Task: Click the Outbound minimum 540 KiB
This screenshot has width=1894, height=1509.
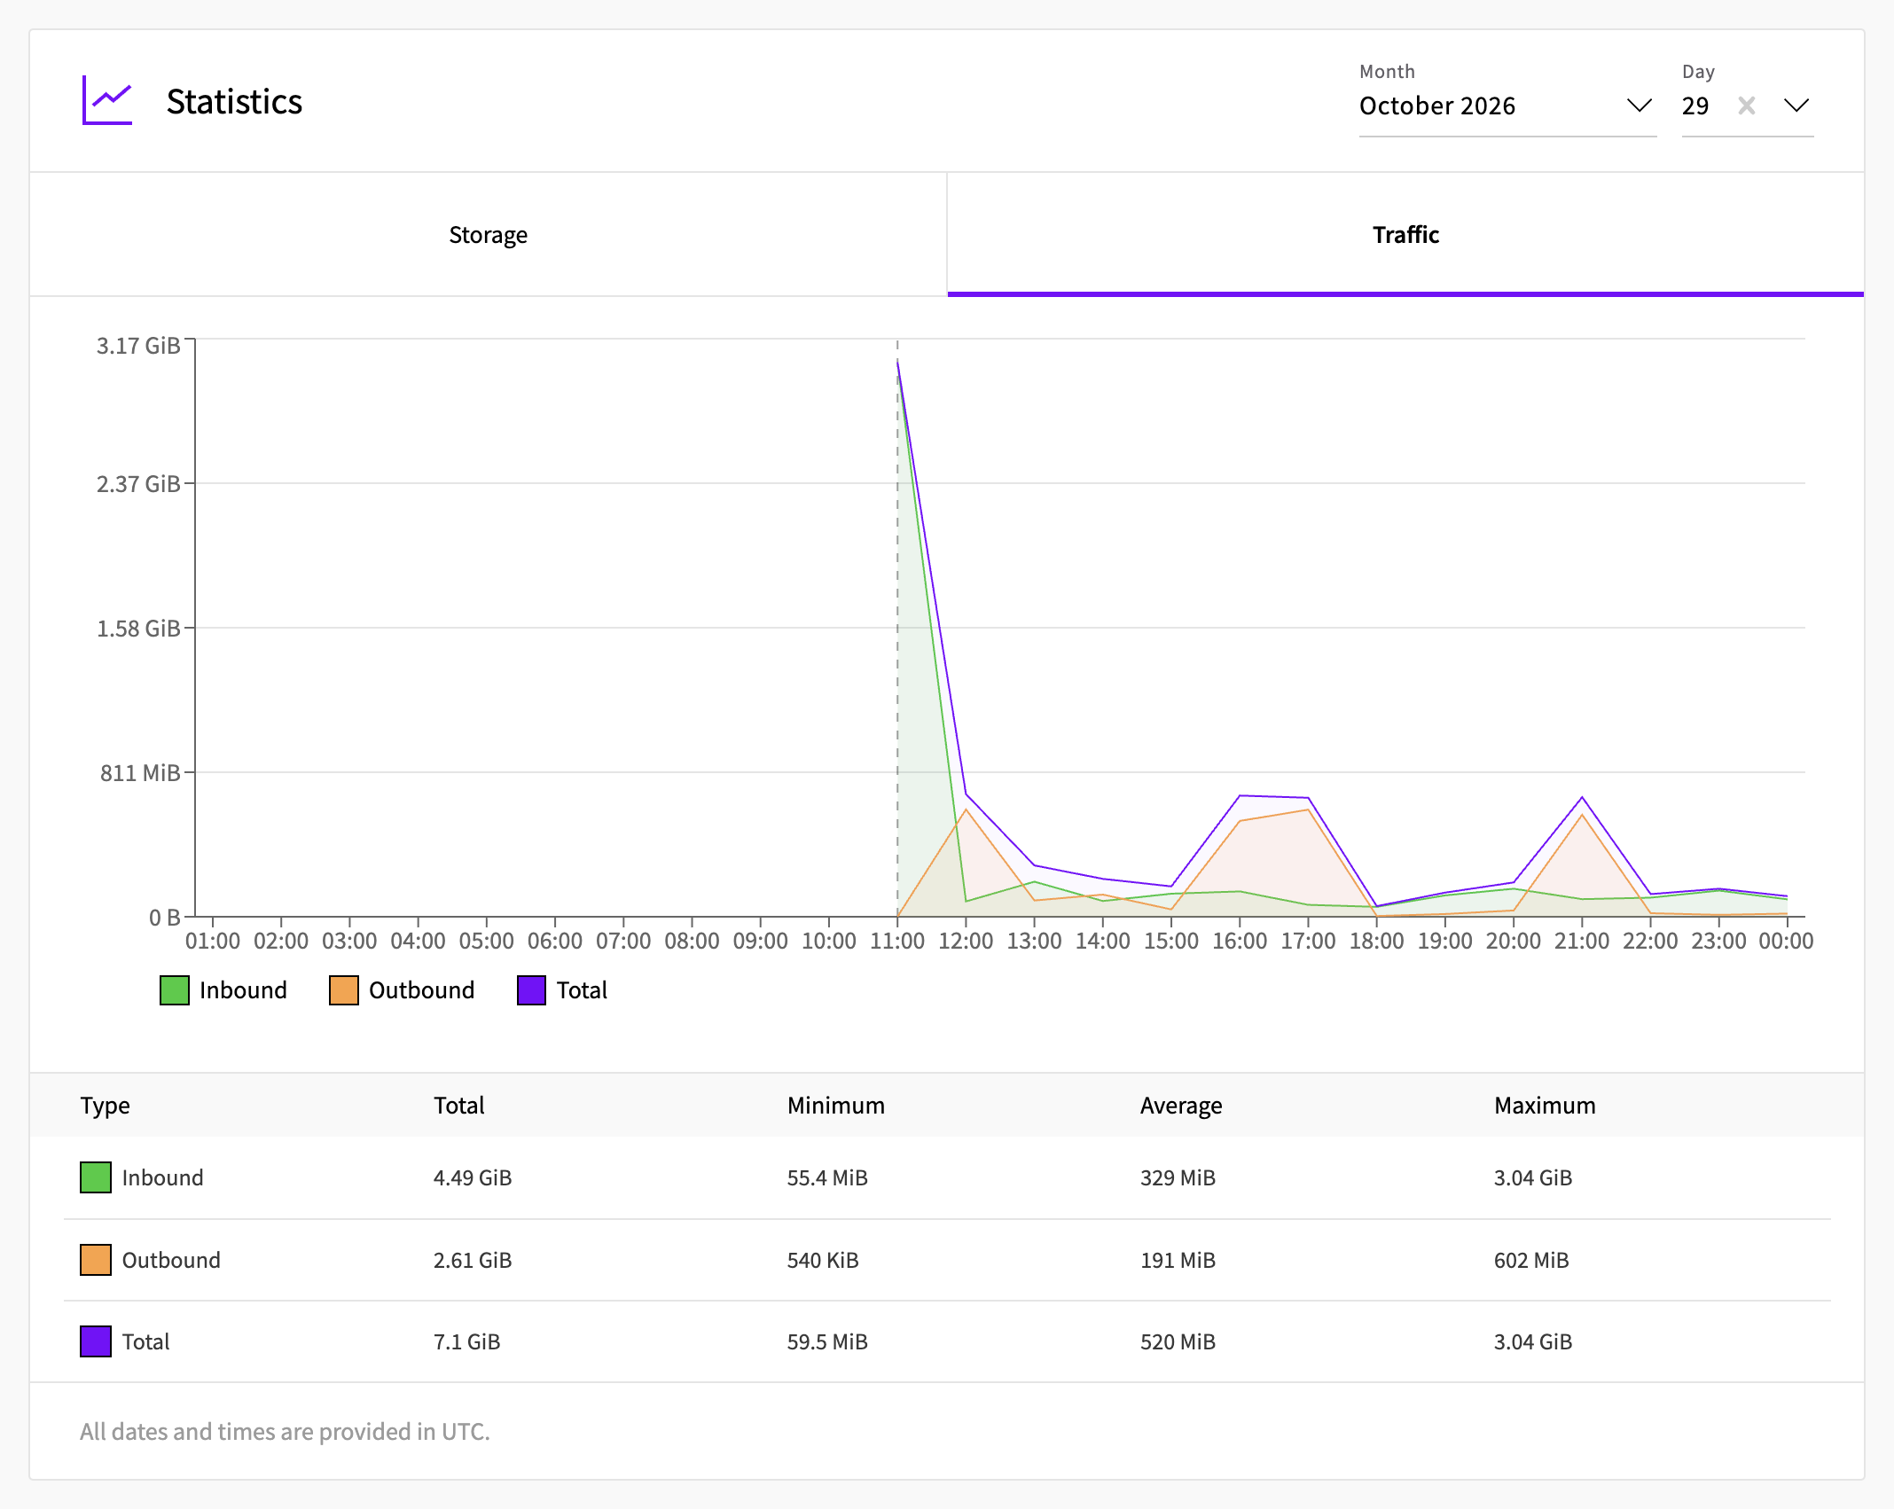Action: pos(823,1260)
